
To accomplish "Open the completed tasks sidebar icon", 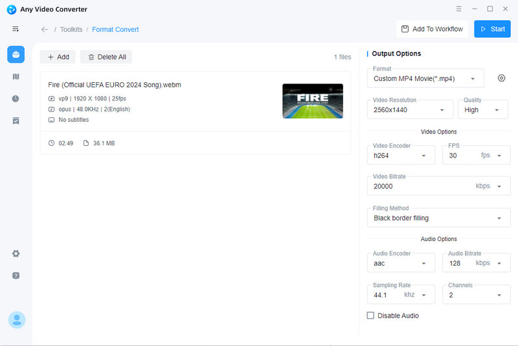I will 16,121.
